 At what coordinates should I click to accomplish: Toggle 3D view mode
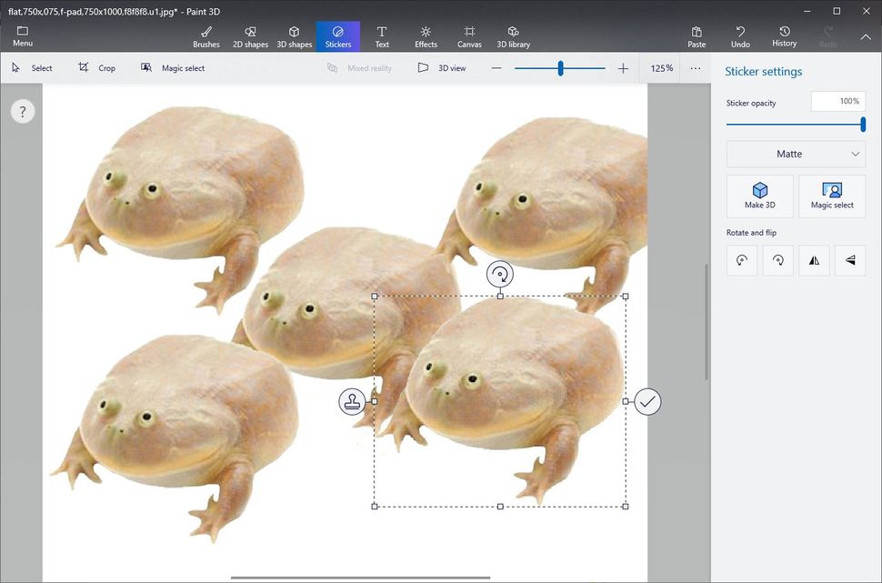(443, 67)
